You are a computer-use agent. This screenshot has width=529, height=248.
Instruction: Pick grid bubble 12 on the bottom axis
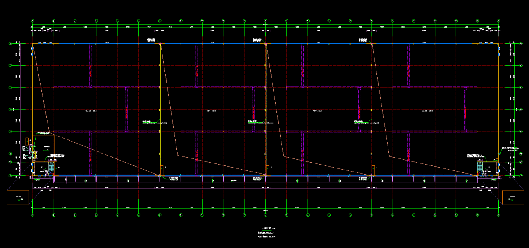coord(265,215)
